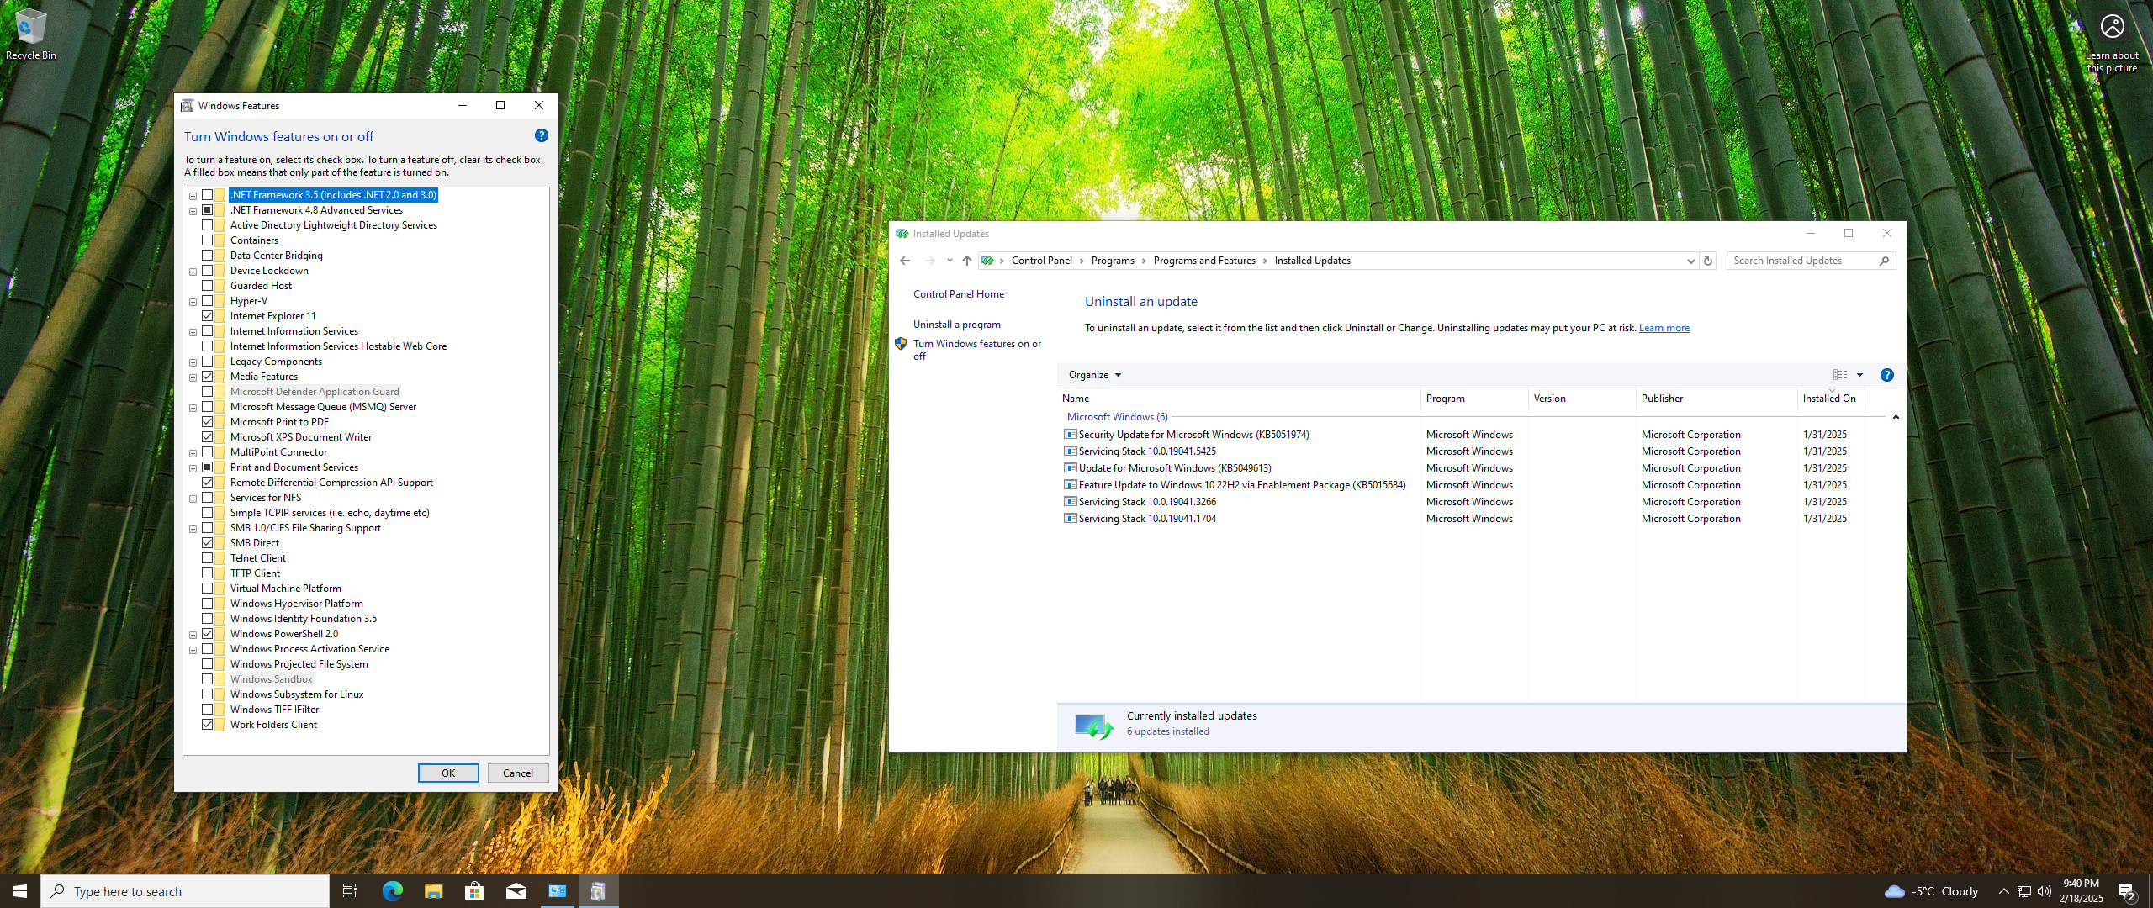Open Microsoft Store from the taskbar
This screenshot has width=2153, height=908.
(x=474, y=891)
